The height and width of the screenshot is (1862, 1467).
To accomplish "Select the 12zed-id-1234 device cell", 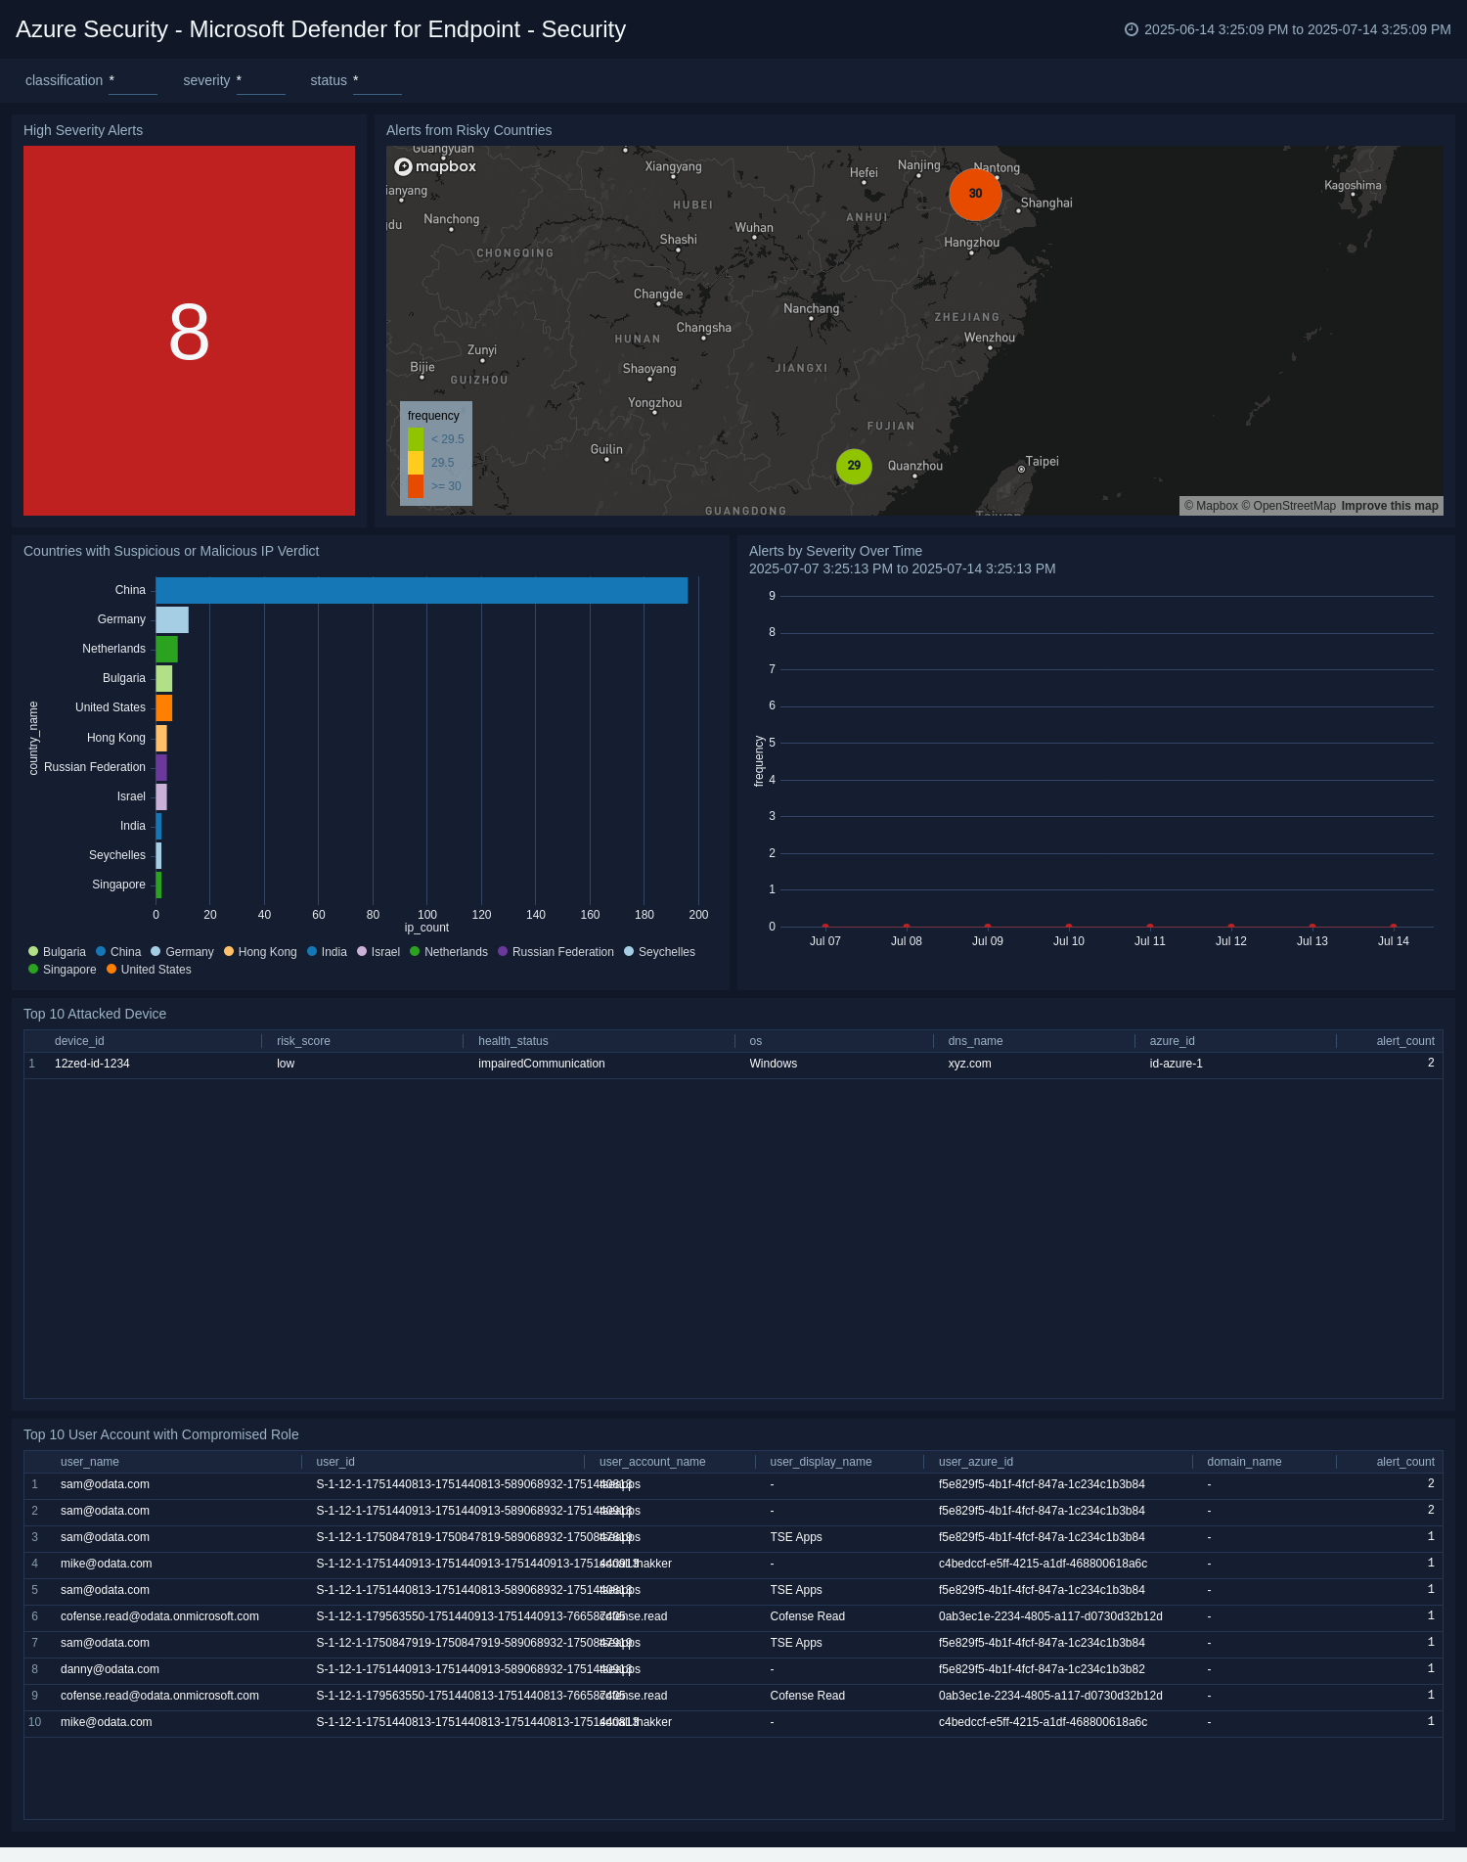I will click(x=92, y=1064).
